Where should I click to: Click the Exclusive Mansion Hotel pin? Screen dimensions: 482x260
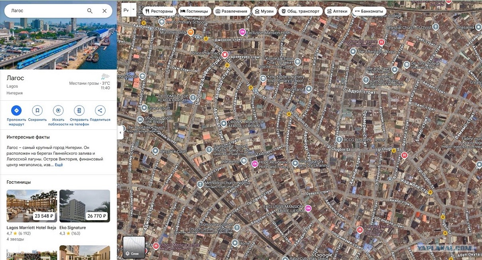(x=242, y=32)
